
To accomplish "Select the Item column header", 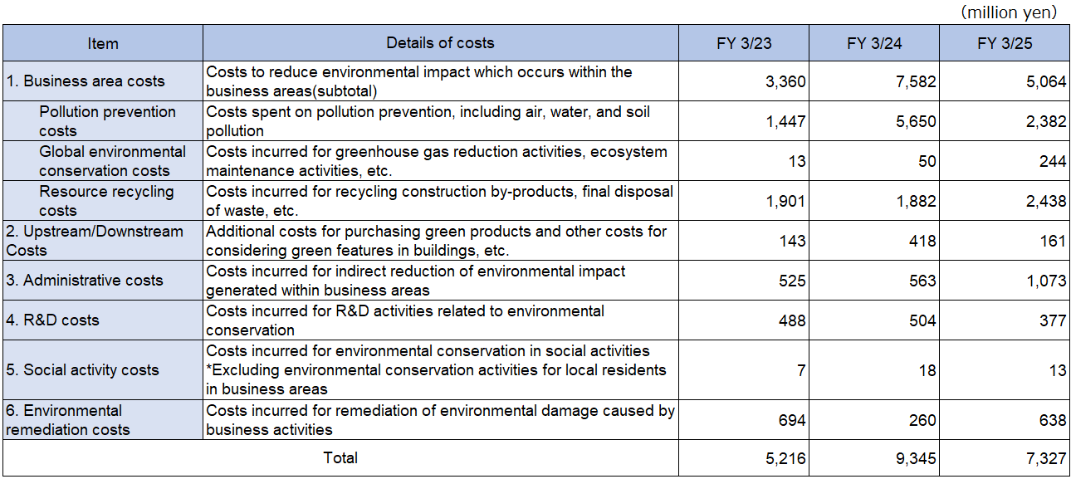I will click(x=103, y=43).
